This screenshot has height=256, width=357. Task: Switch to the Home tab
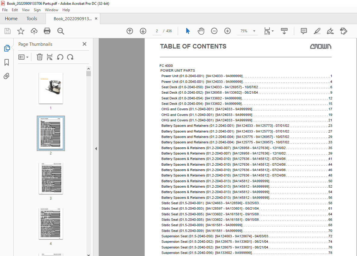pyautogui.click(x=11, y=19)
